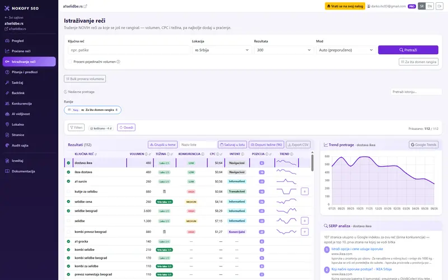Check the kutije za selidbu row checkbox
Screen dimensions: 448x280
[68, 192]
